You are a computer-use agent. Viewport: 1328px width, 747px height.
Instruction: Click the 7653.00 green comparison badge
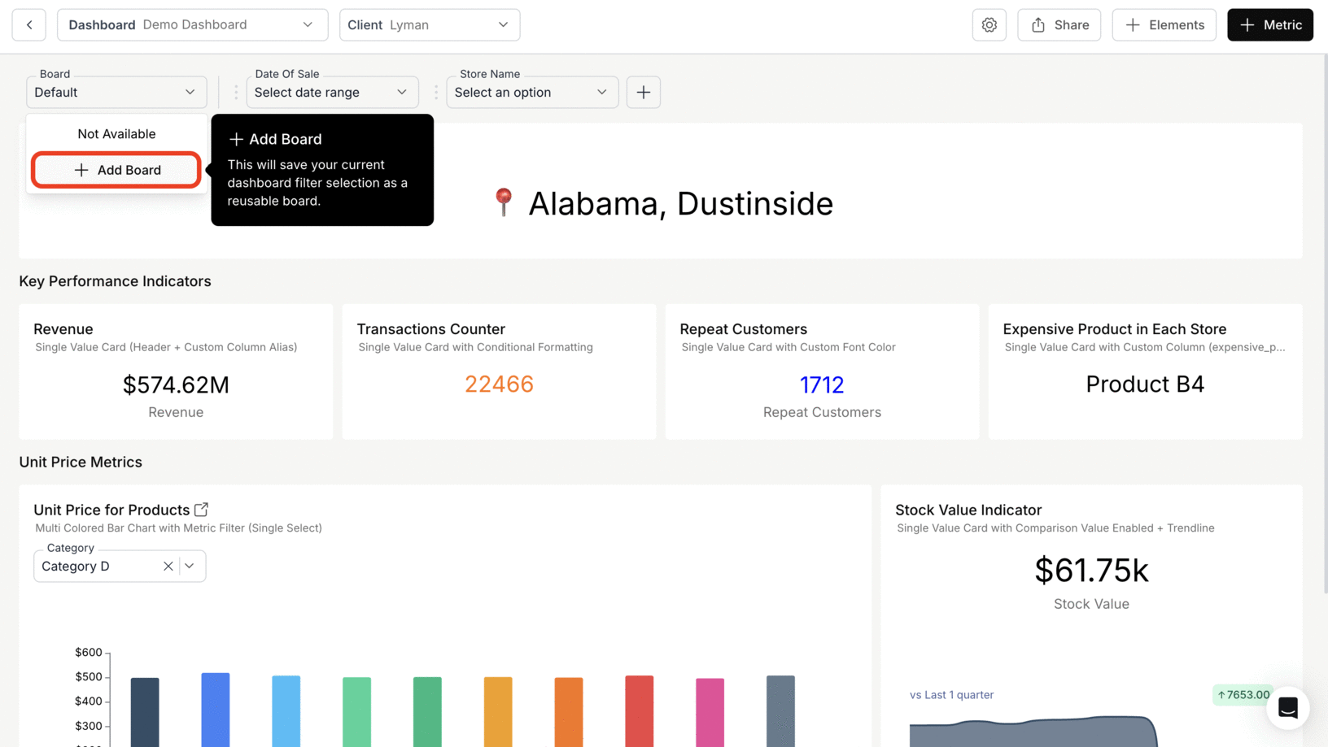(1243, 695)
